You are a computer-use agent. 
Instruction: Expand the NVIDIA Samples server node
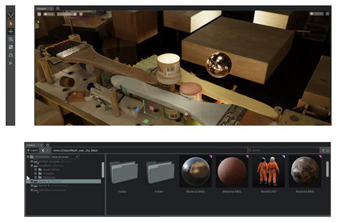(32, 162)
